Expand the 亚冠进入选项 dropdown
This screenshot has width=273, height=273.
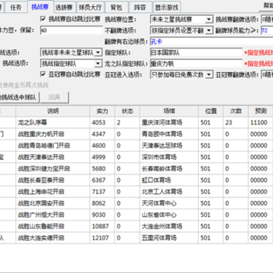209,74
